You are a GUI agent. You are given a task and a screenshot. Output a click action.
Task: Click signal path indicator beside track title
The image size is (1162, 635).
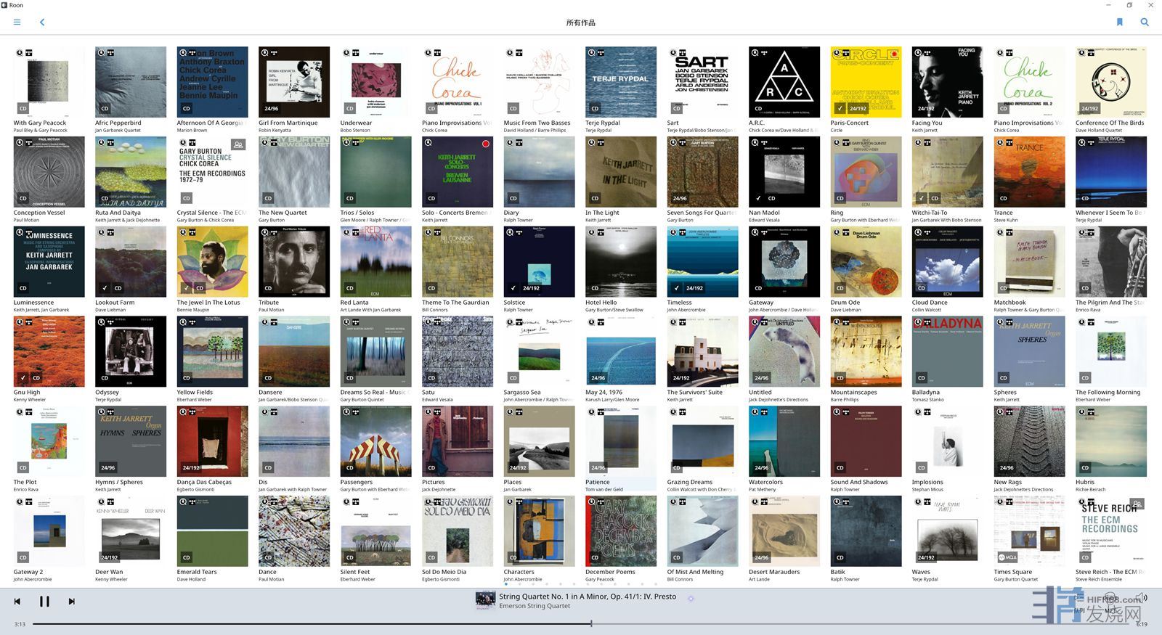tap(691, 599)
